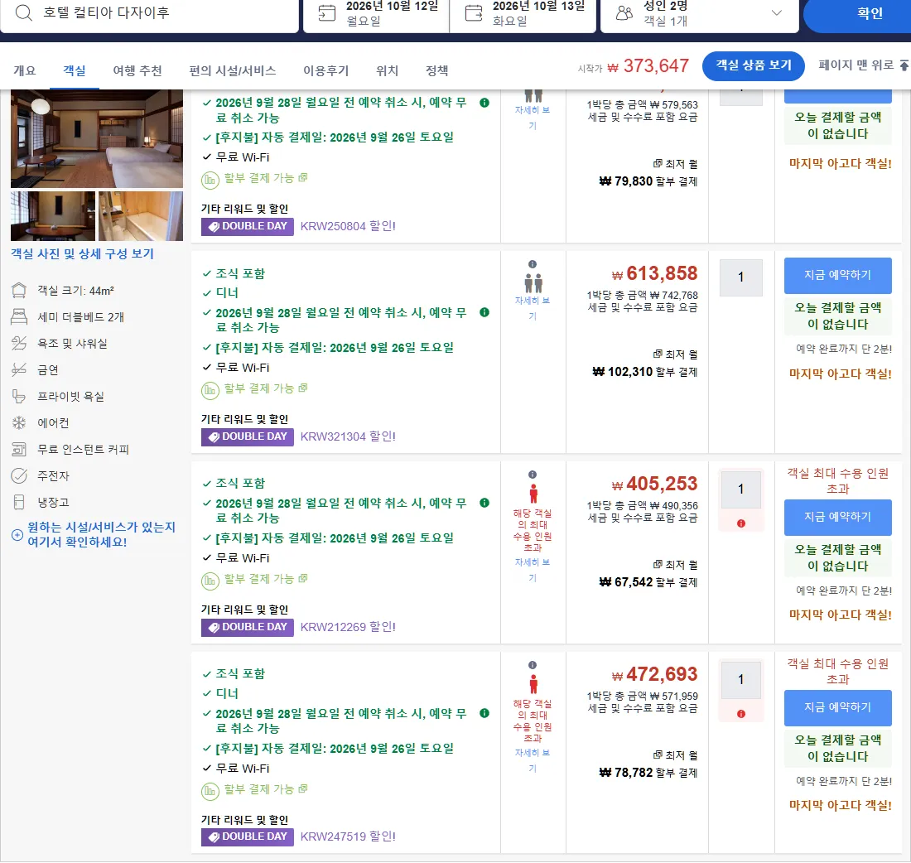Click 객실 사진 및 상세 구성 보기 link
Viewport: 911px width, 863px height.
(82, 254)
